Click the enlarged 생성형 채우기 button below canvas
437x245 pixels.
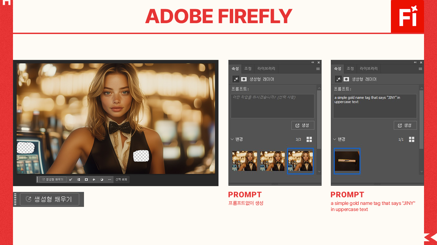50,199
